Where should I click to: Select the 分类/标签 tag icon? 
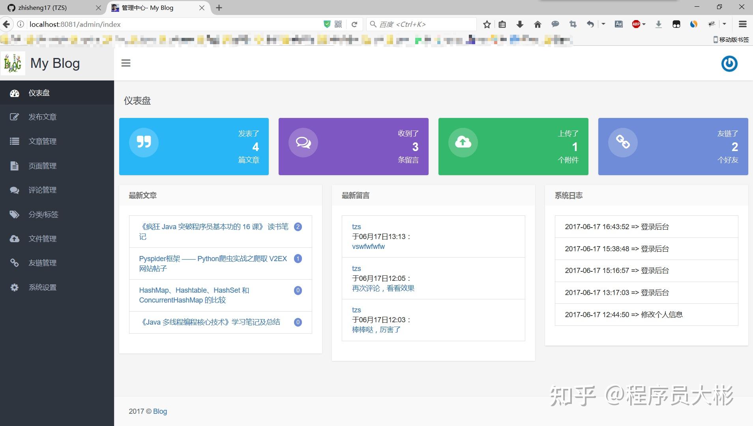click(x=14, y=214)
